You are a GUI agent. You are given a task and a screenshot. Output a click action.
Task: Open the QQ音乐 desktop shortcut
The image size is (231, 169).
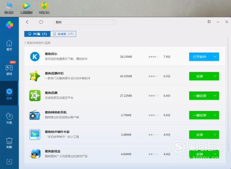pyautogui.click(x=44, y=8)
